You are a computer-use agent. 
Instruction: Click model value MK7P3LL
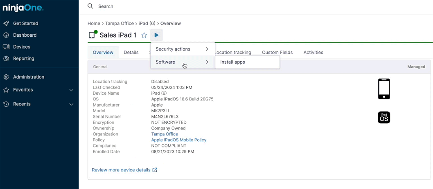tap(161, 111)
